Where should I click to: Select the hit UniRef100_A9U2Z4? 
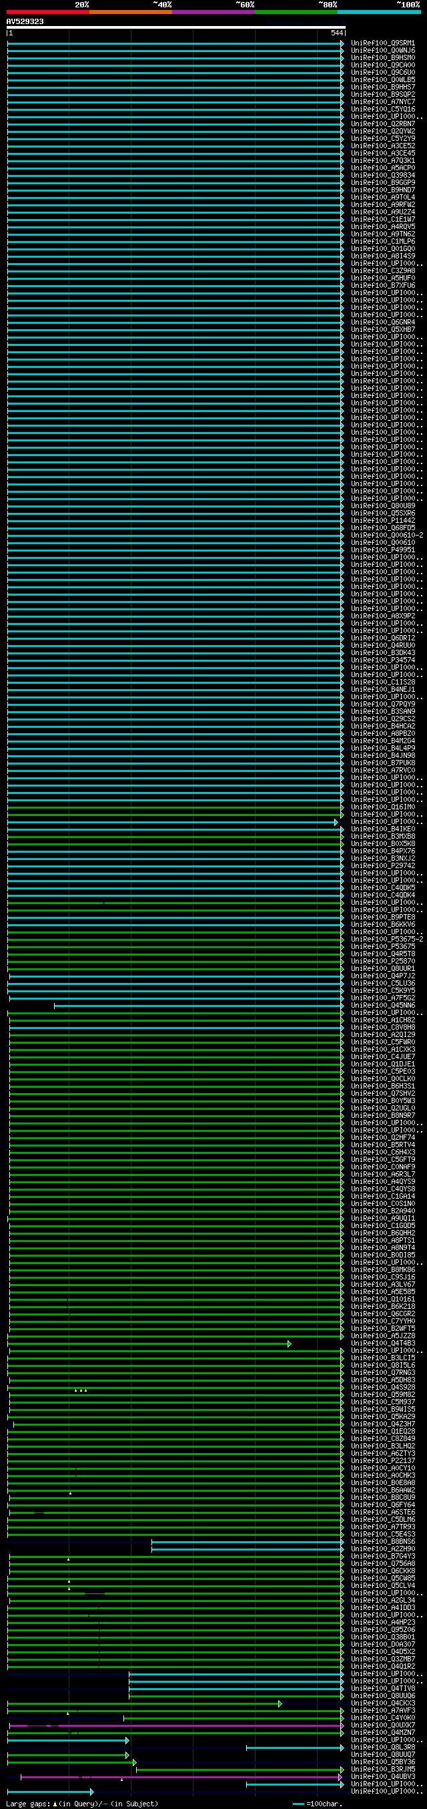383,212
